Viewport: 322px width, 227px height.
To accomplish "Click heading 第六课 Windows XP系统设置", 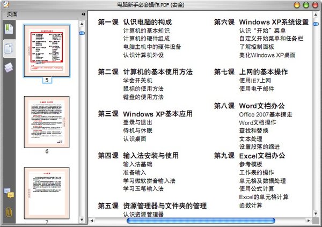I will [x=261, y=22].
